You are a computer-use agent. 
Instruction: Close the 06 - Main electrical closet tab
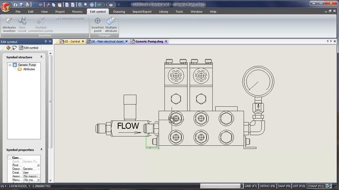click(x=127, y=41)
